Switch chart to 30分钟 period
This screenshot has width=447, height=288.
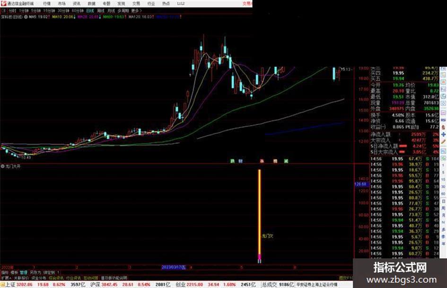tap(63, 10)
